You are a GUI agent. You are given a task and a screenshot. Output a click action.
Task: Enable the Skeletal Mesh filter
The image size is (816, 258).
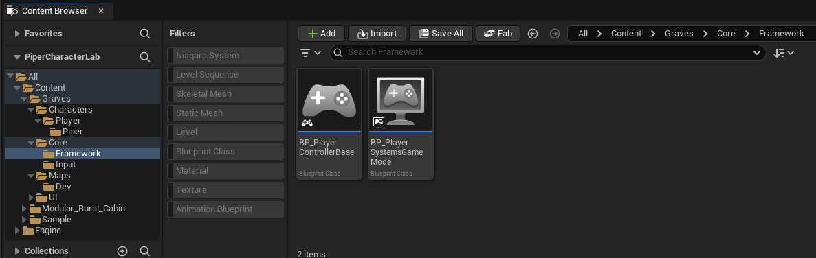coord(226,94)
